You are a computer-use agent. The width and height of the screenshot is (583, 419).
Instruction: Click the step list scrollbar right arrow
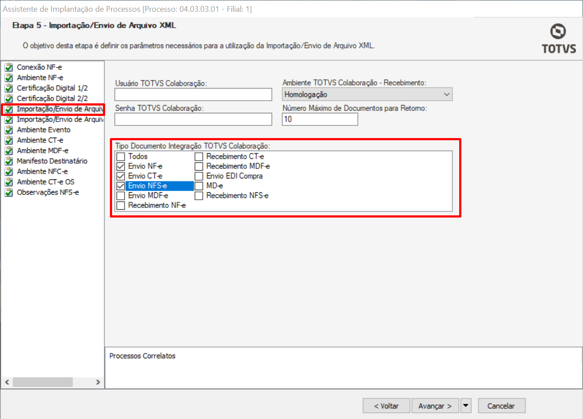98,382
